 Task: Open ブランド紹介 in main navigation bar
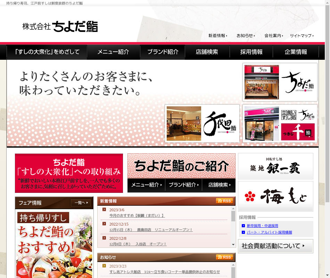tap(163, 52)
